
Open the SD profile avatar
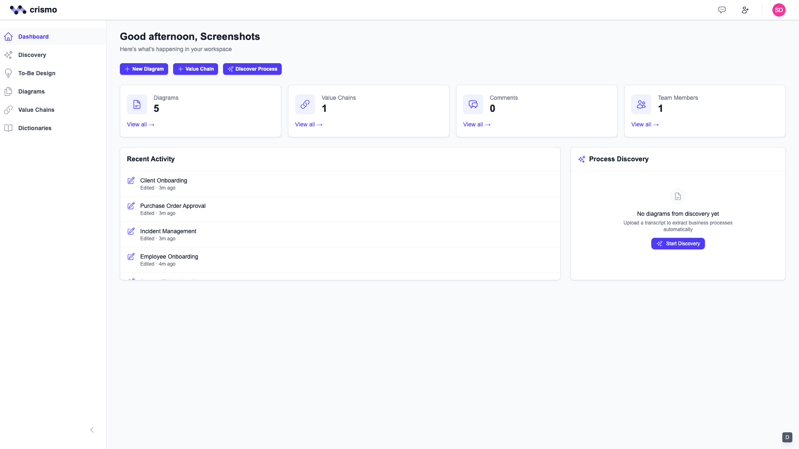pyautogui.click(x=779, y=10)
